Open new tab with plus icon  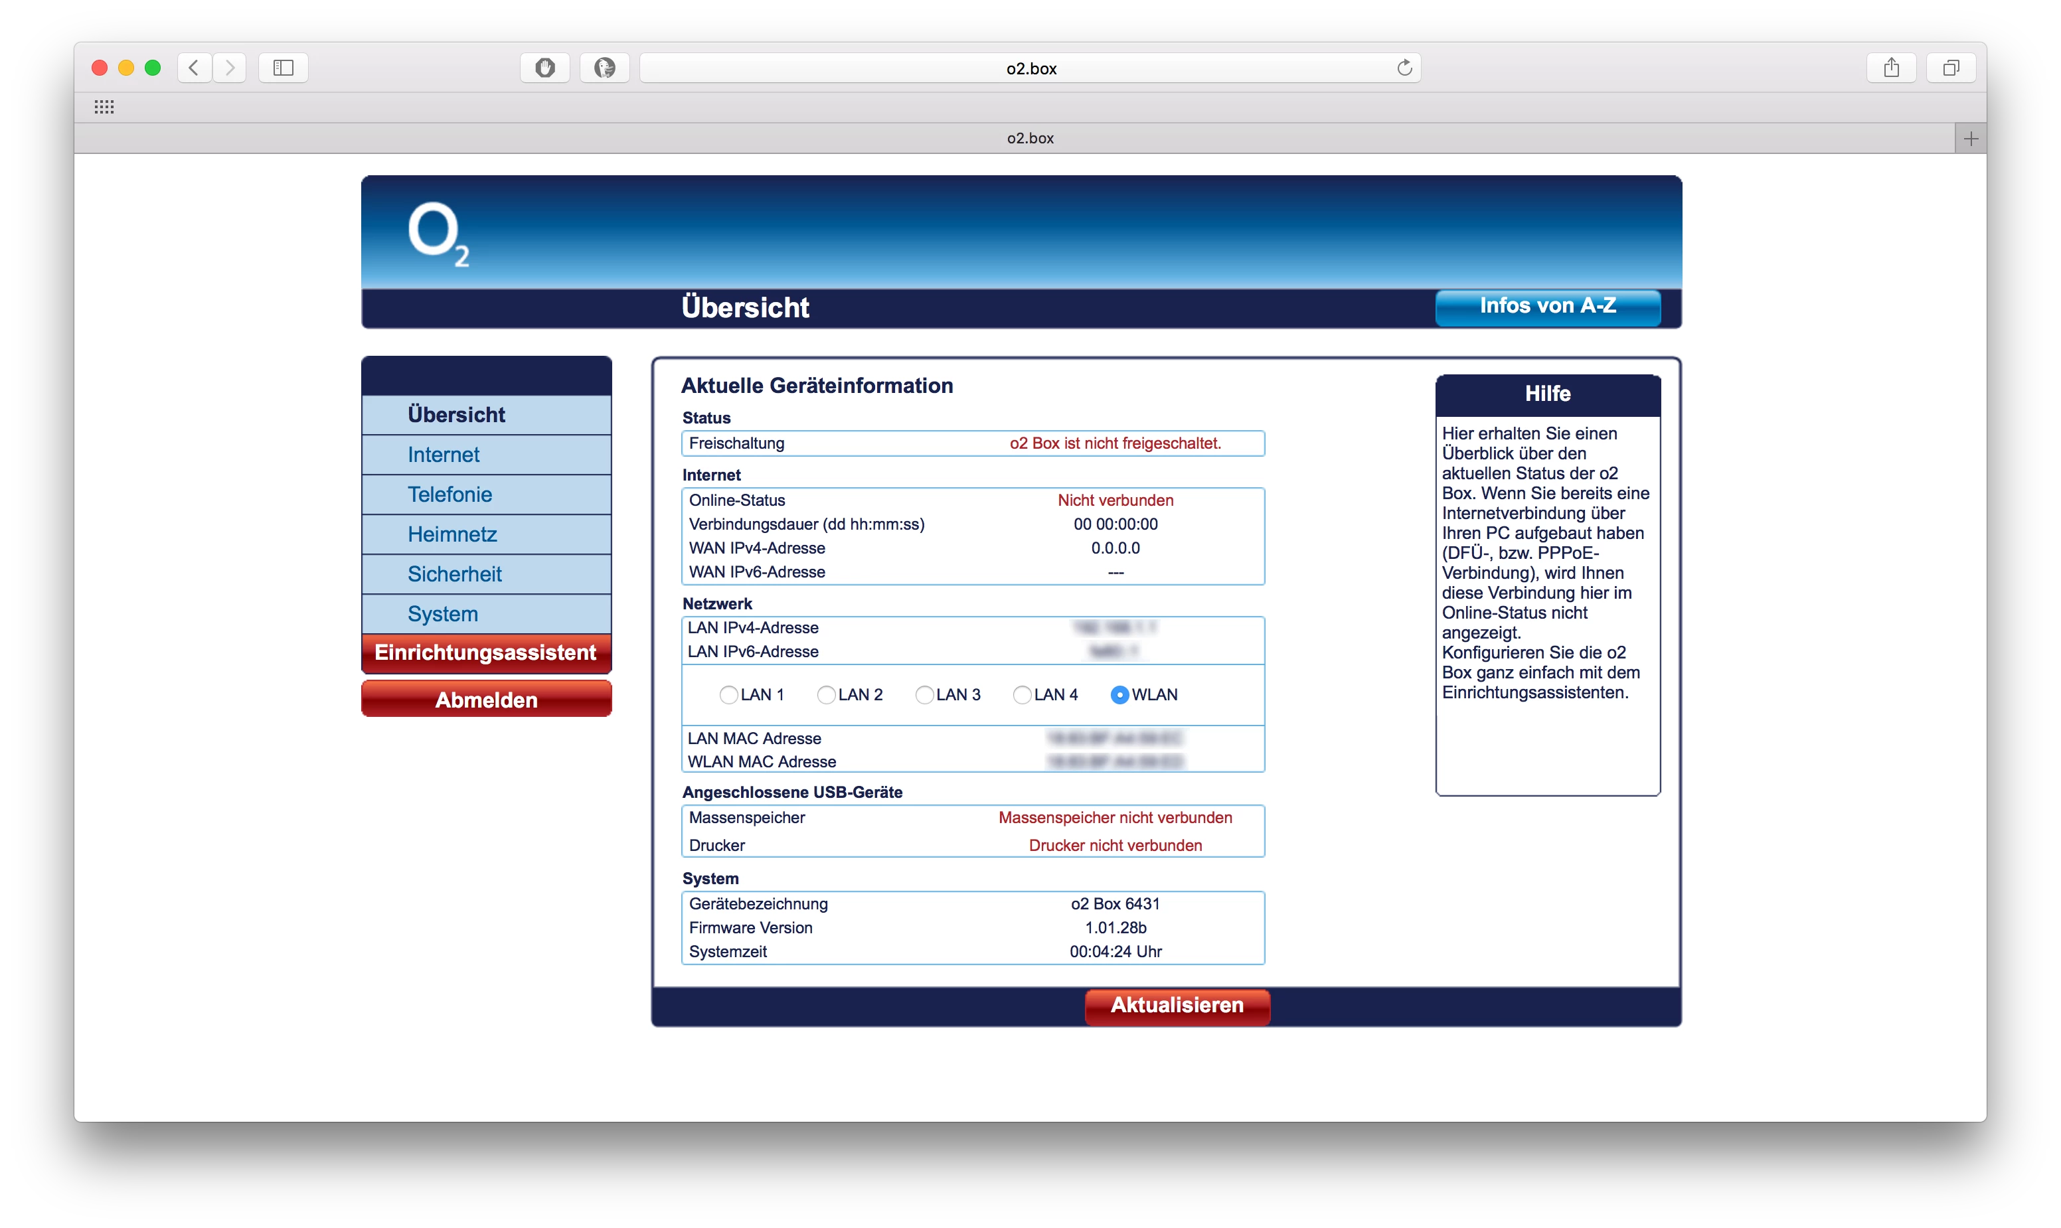[x=1970, y=139]
